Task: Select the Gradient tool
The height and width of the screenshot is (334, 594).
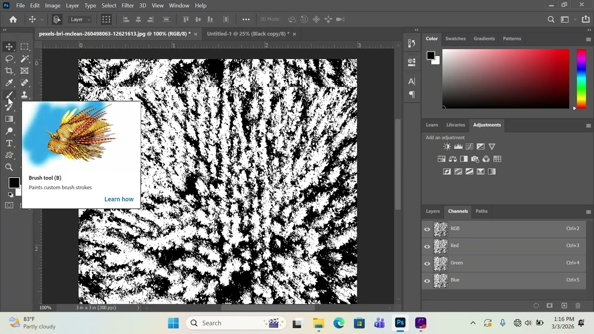Action: click(x=9, y=119)
